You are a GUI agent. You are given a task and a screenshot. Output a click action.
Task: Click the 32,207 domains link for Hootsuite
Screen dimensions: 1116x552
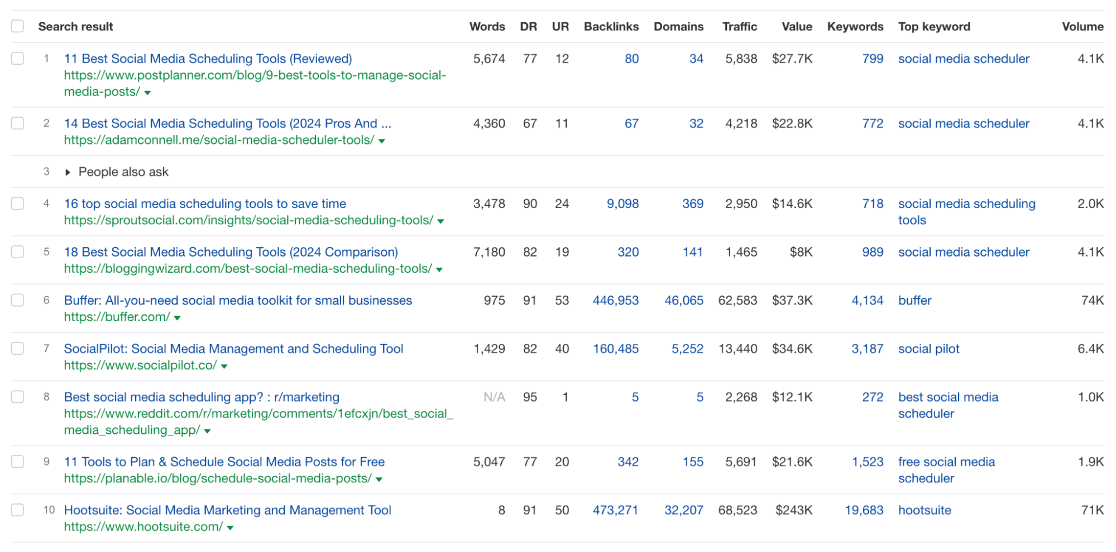coord(684,510)
